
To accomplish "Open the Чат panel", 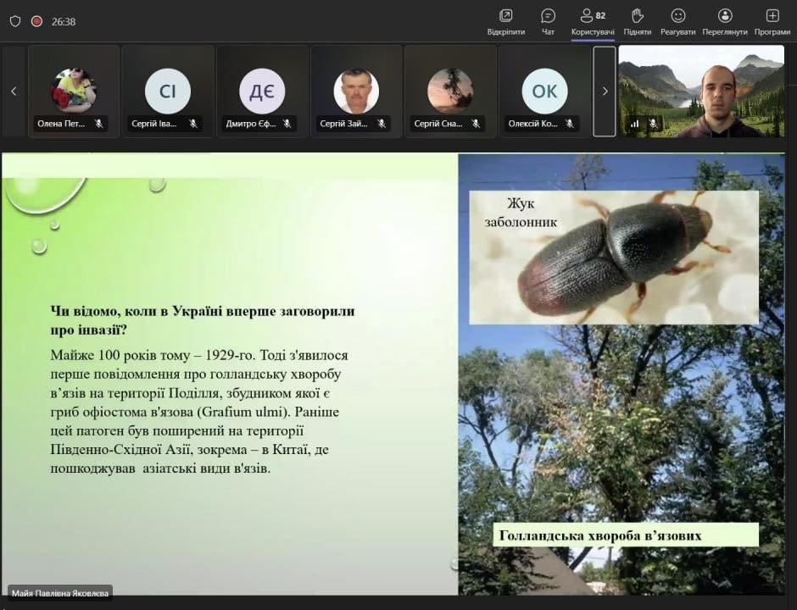I will pyautogui.click(x=548, y=21).
